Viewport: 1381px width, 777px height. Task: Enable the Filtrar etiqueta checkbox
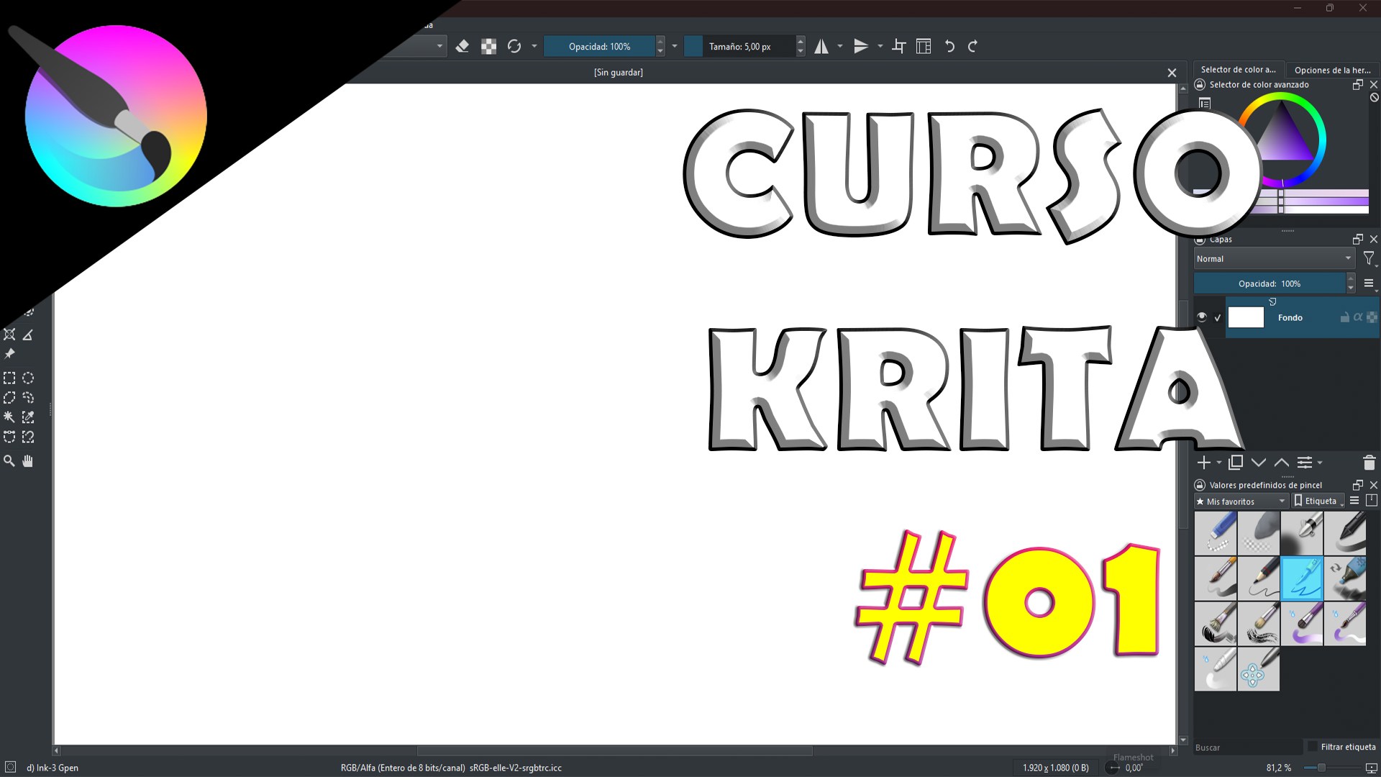click(1313, 747)
